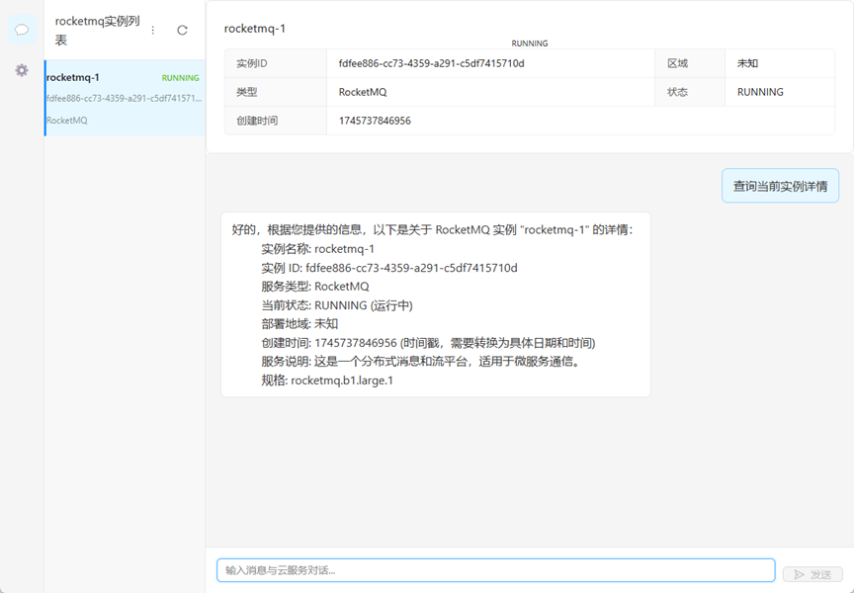Focus the 输入消息与云服务对话 input field
This screenshot has height=593, width=854.
click(x=495, y=570)
